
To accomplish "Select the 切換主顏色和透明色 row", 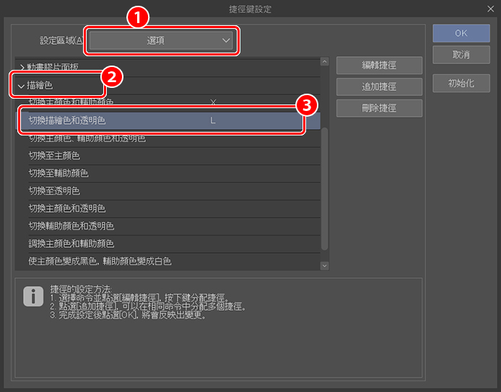I will (x=159, y=208).
